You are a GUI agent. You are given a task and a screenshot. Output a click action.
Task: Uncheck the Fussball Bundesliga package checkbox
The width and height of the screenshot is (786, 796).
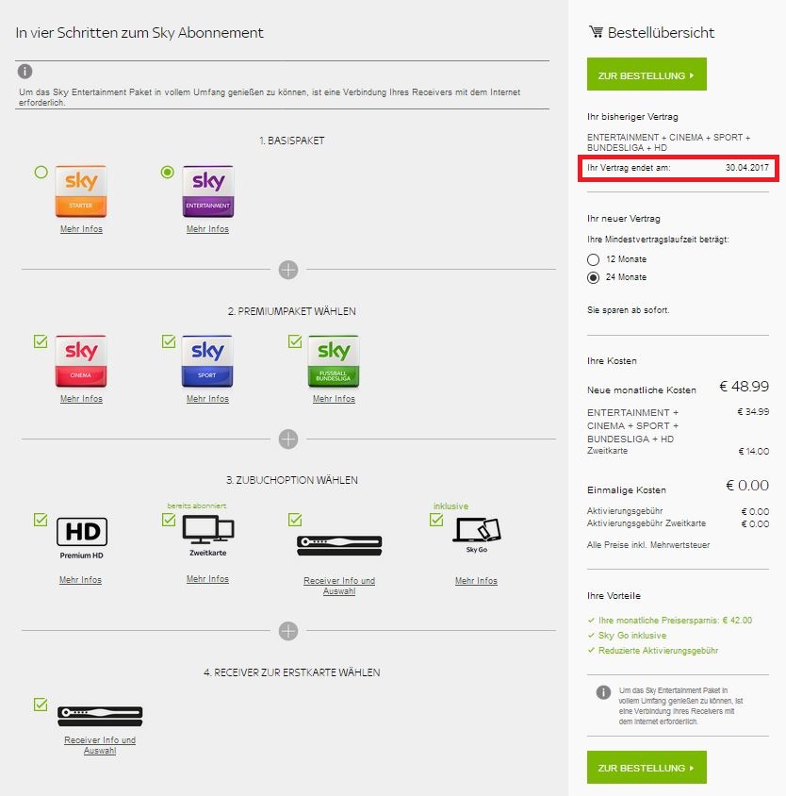click(295, 341)
